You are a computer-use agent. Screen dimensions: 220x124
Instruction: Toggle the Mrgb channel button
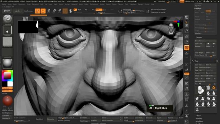click(79, 10)
